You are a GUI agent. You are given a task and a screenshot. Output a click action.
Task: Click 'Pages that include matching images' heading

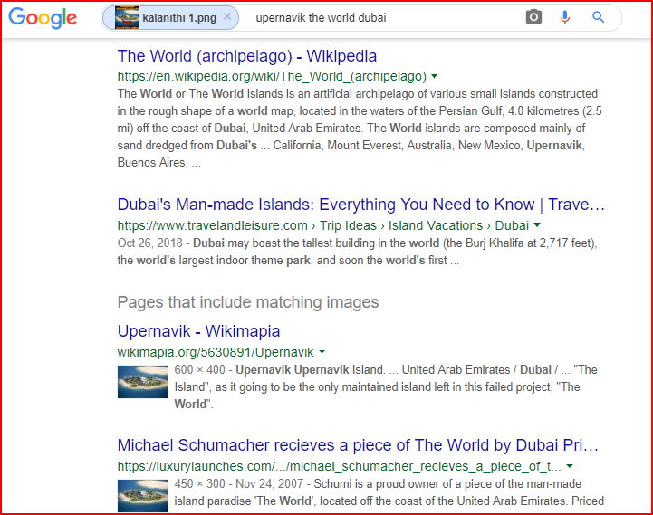[x=248, y=302]
